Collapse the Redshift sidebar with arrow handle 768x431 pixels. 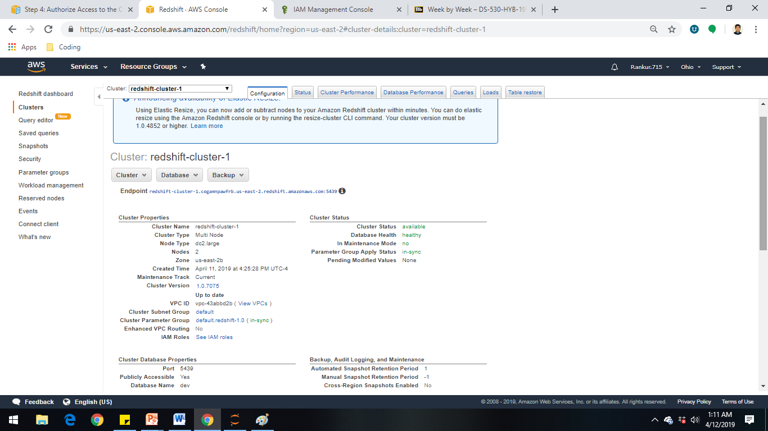click(99, 97)
